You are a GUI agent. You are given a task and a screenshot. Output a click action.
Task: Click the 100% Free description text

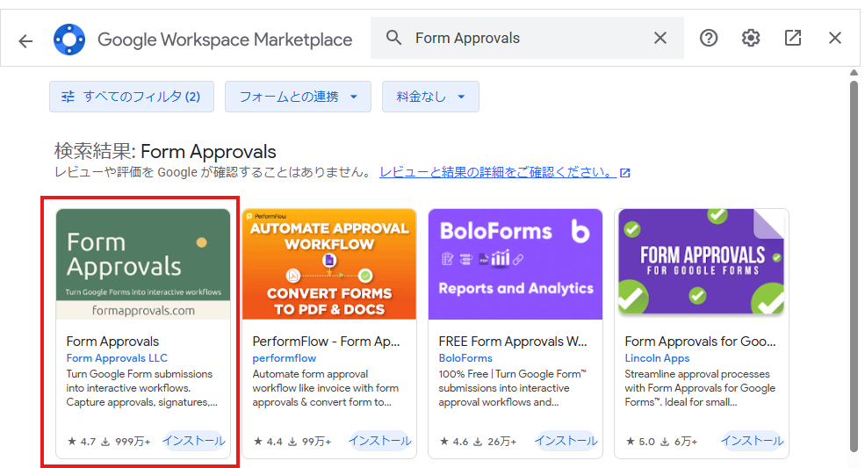coord(513,388)
